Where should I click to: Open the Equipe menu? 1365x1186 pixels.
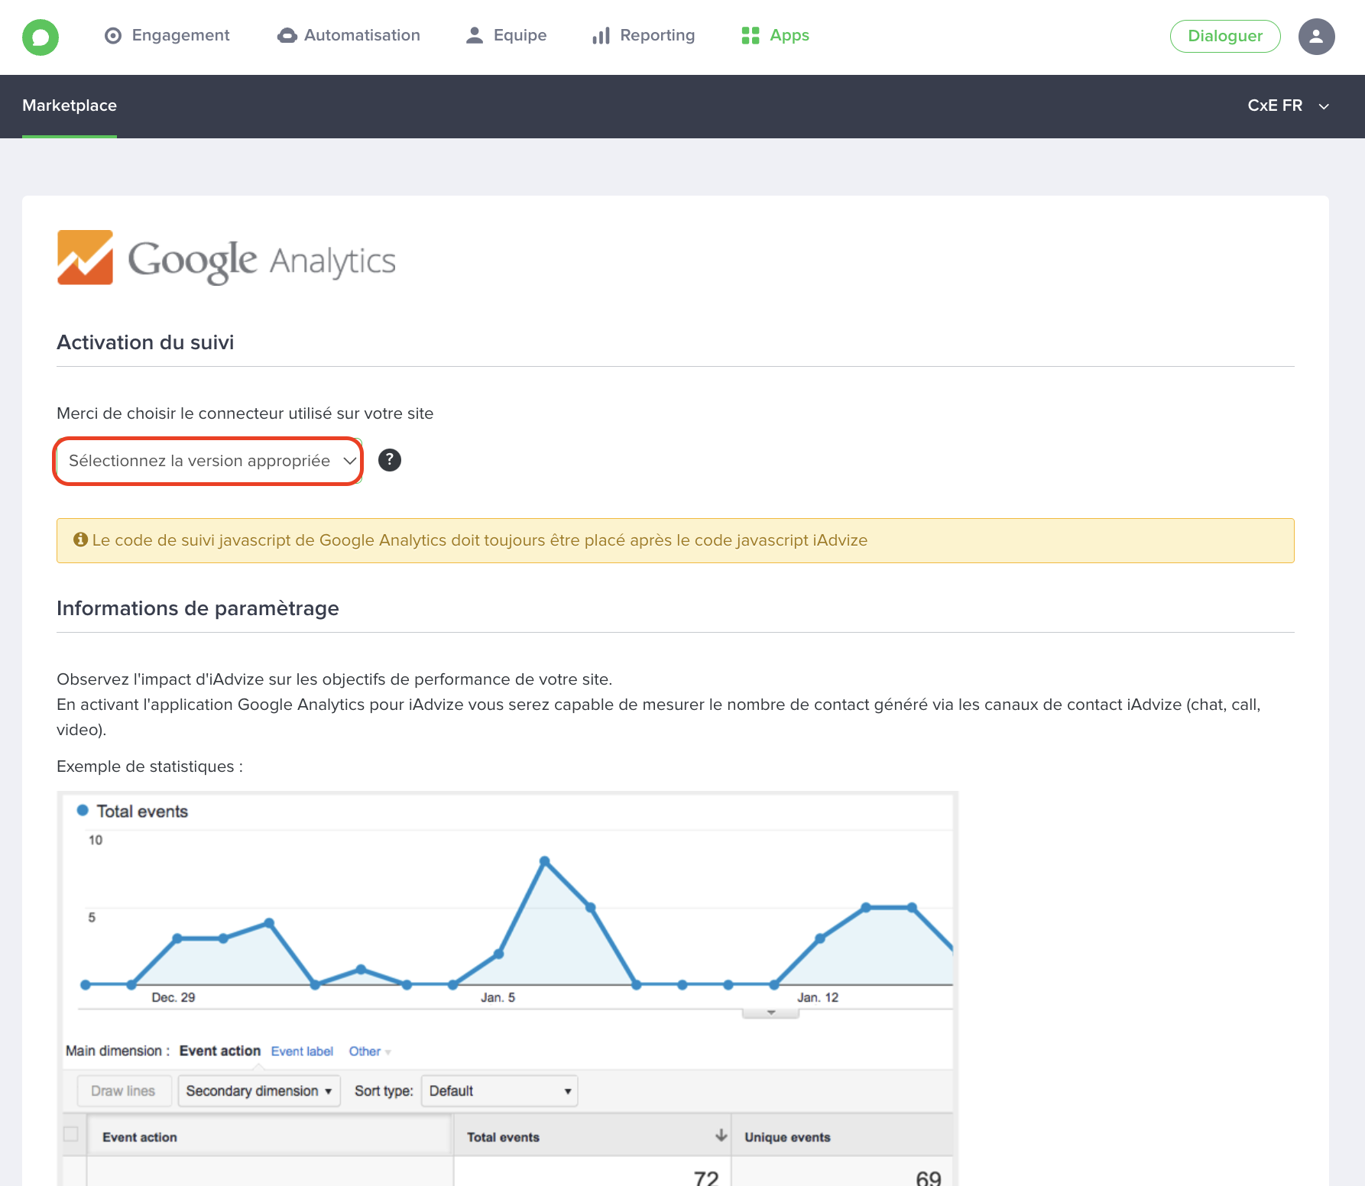tap(506, 35)
